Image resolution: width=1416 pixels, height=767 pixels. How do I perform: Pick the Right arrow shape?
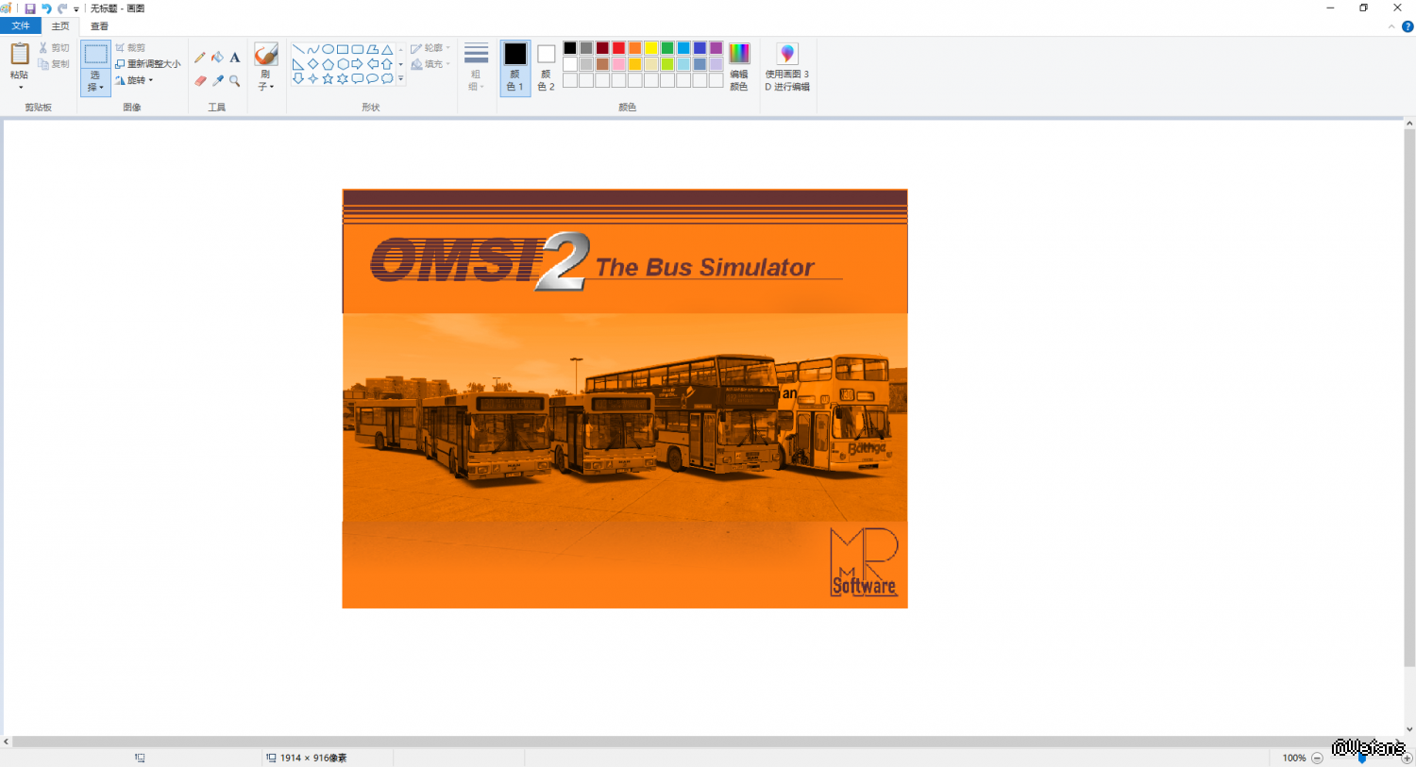(358, 64)
